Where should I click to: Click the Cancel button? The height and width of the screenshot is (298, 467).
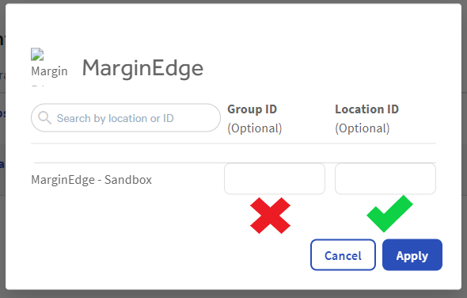[343, 254]
